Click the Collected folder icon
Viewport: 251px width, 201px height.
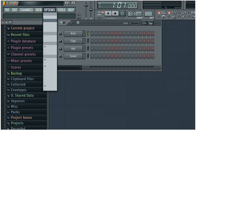click(9, 84)
